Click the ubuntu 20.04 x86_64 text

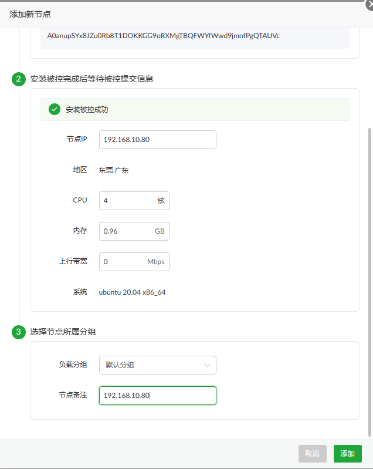[132, 292]
